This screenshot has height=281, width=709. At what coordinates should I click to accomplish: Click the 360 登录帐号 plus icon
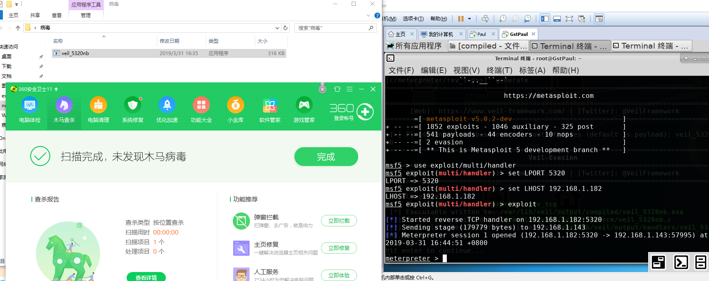click(365, 112)
